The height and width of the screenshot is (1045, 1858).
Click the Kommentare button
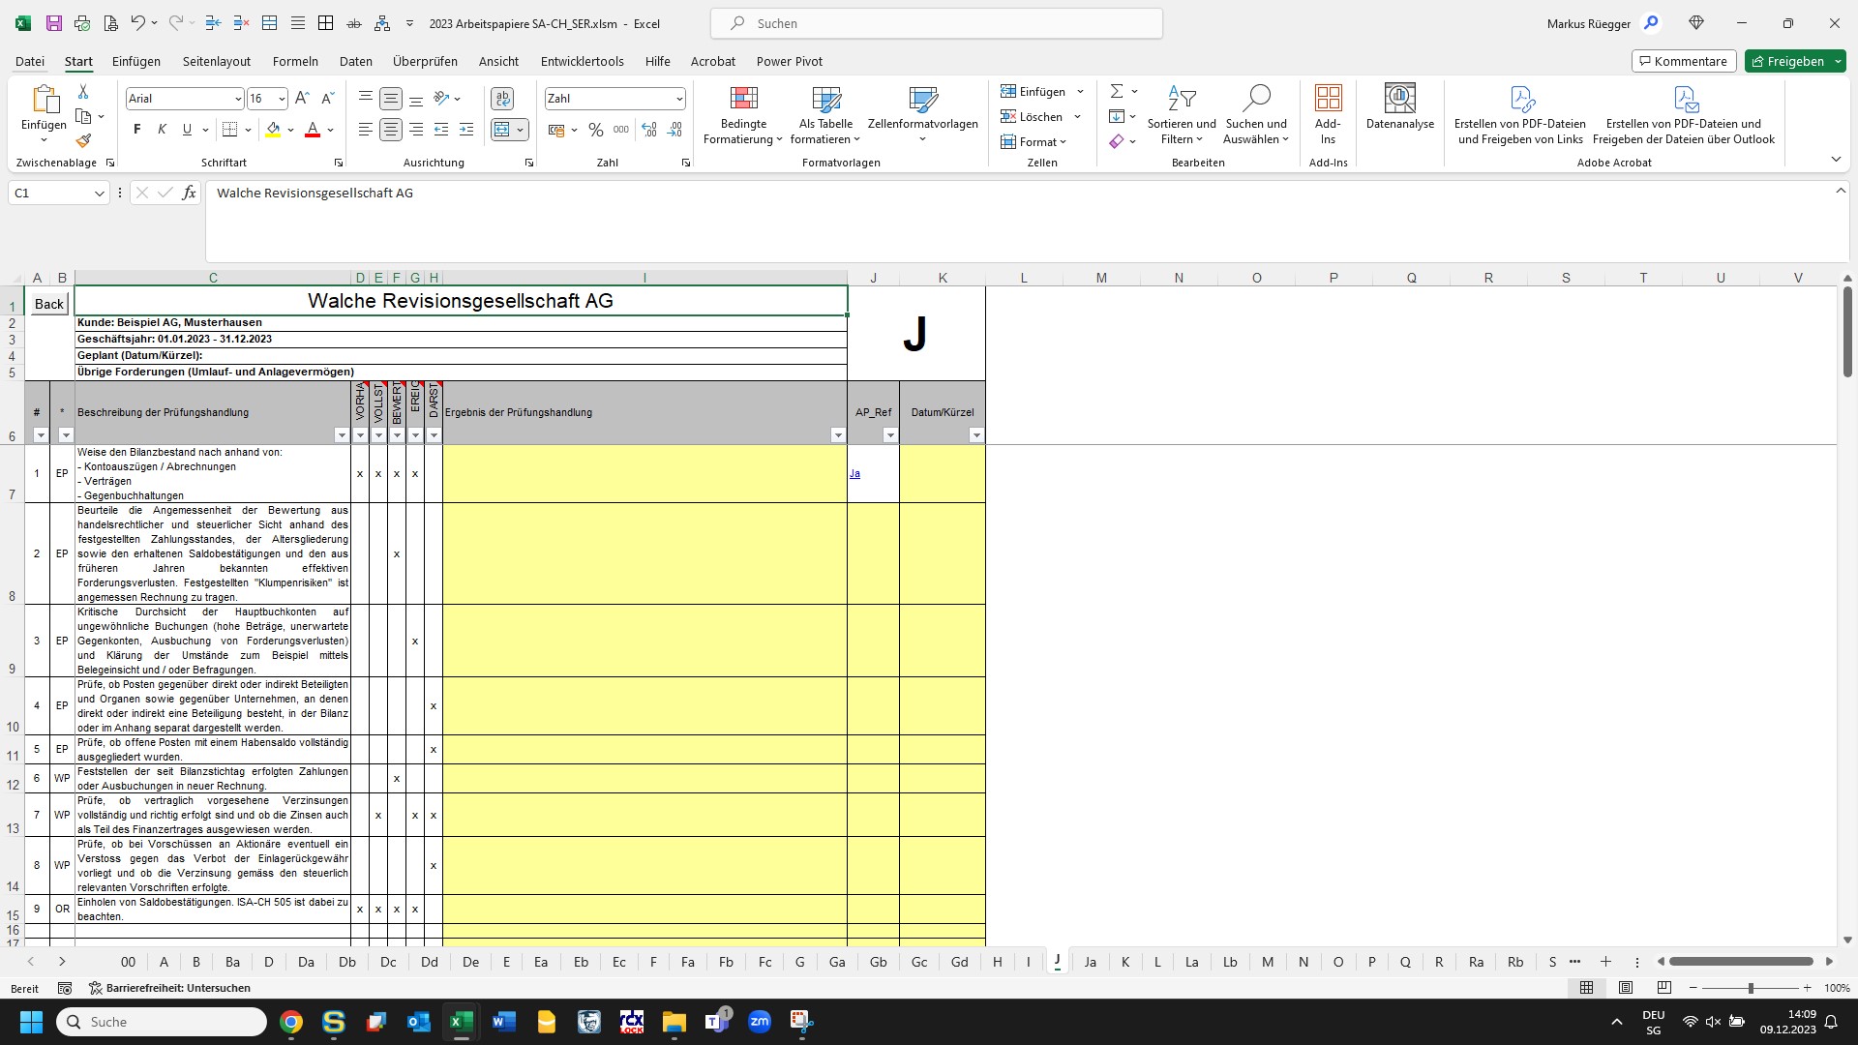click(1684, 61)
